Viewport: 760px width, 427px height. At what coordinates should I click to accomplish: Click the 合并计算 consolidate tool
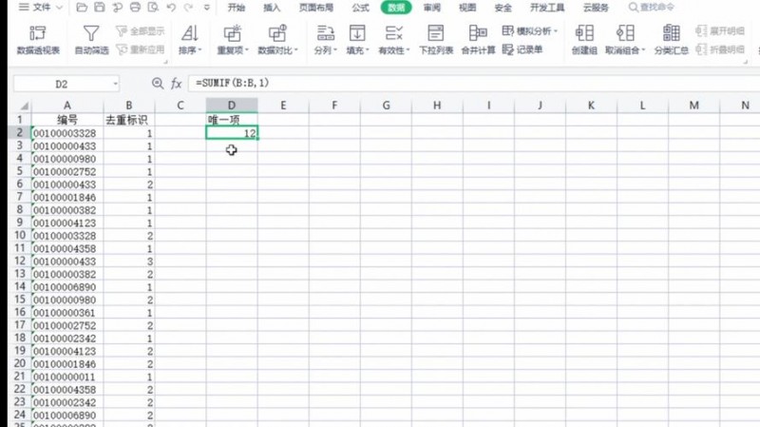pos(478,40)
